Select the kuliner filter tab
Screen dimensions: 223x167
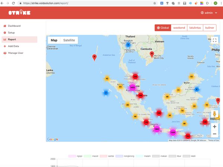210,28
